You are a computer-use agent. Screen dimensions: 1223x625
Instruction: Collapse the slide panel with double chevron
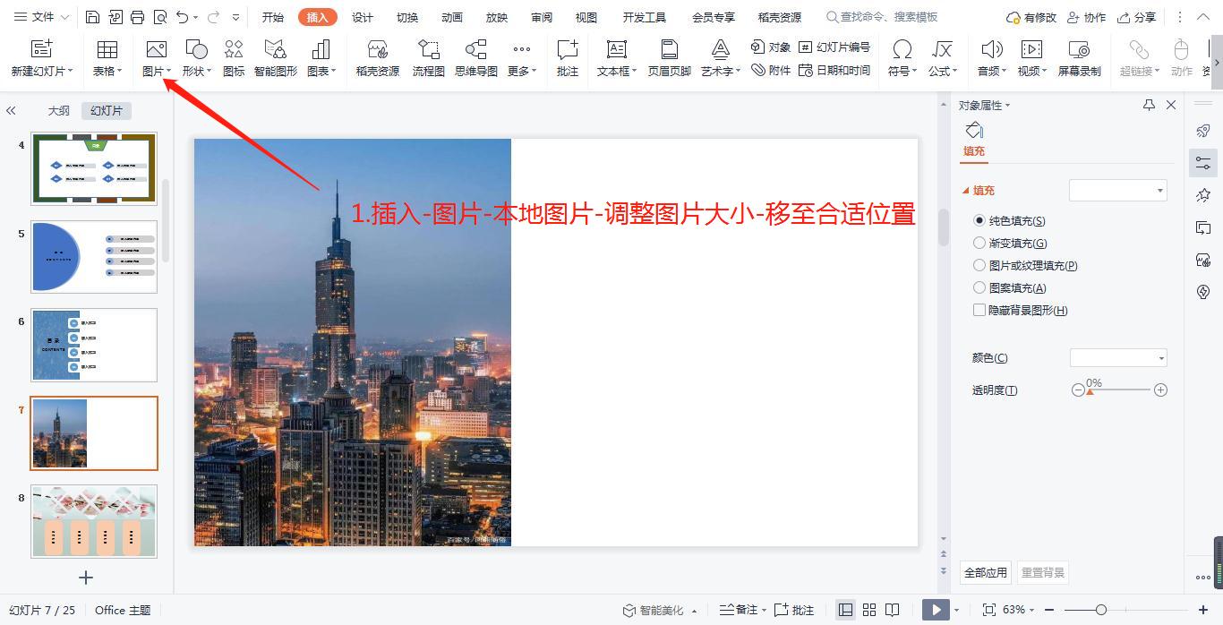[x=11, y=110]
